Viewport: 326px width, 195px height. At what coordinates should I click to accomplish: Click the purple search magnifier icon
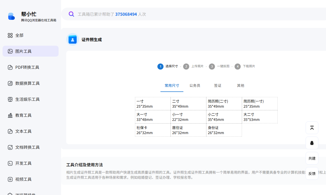click(72, 14)
